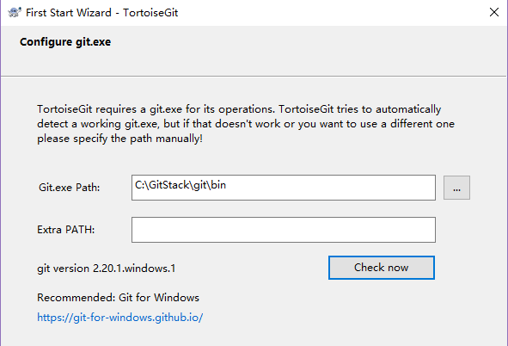Open the git-for-windows.github.io link
This screenshot has width=508, height=346.
pos(119,317)
